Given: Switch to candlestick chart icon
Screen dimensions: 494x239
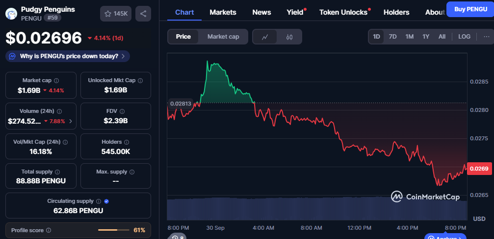Looking at the screenshot, I should coord(289,37).
